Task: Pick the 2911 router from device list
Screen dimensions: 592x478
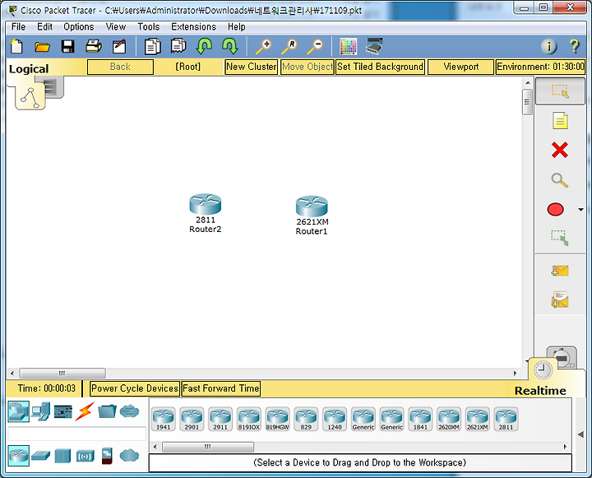Action: pos(220,419)
